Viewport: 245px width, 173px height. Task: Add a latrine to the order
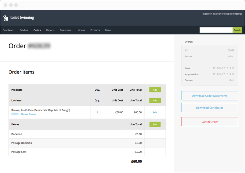tap(155, 100)
